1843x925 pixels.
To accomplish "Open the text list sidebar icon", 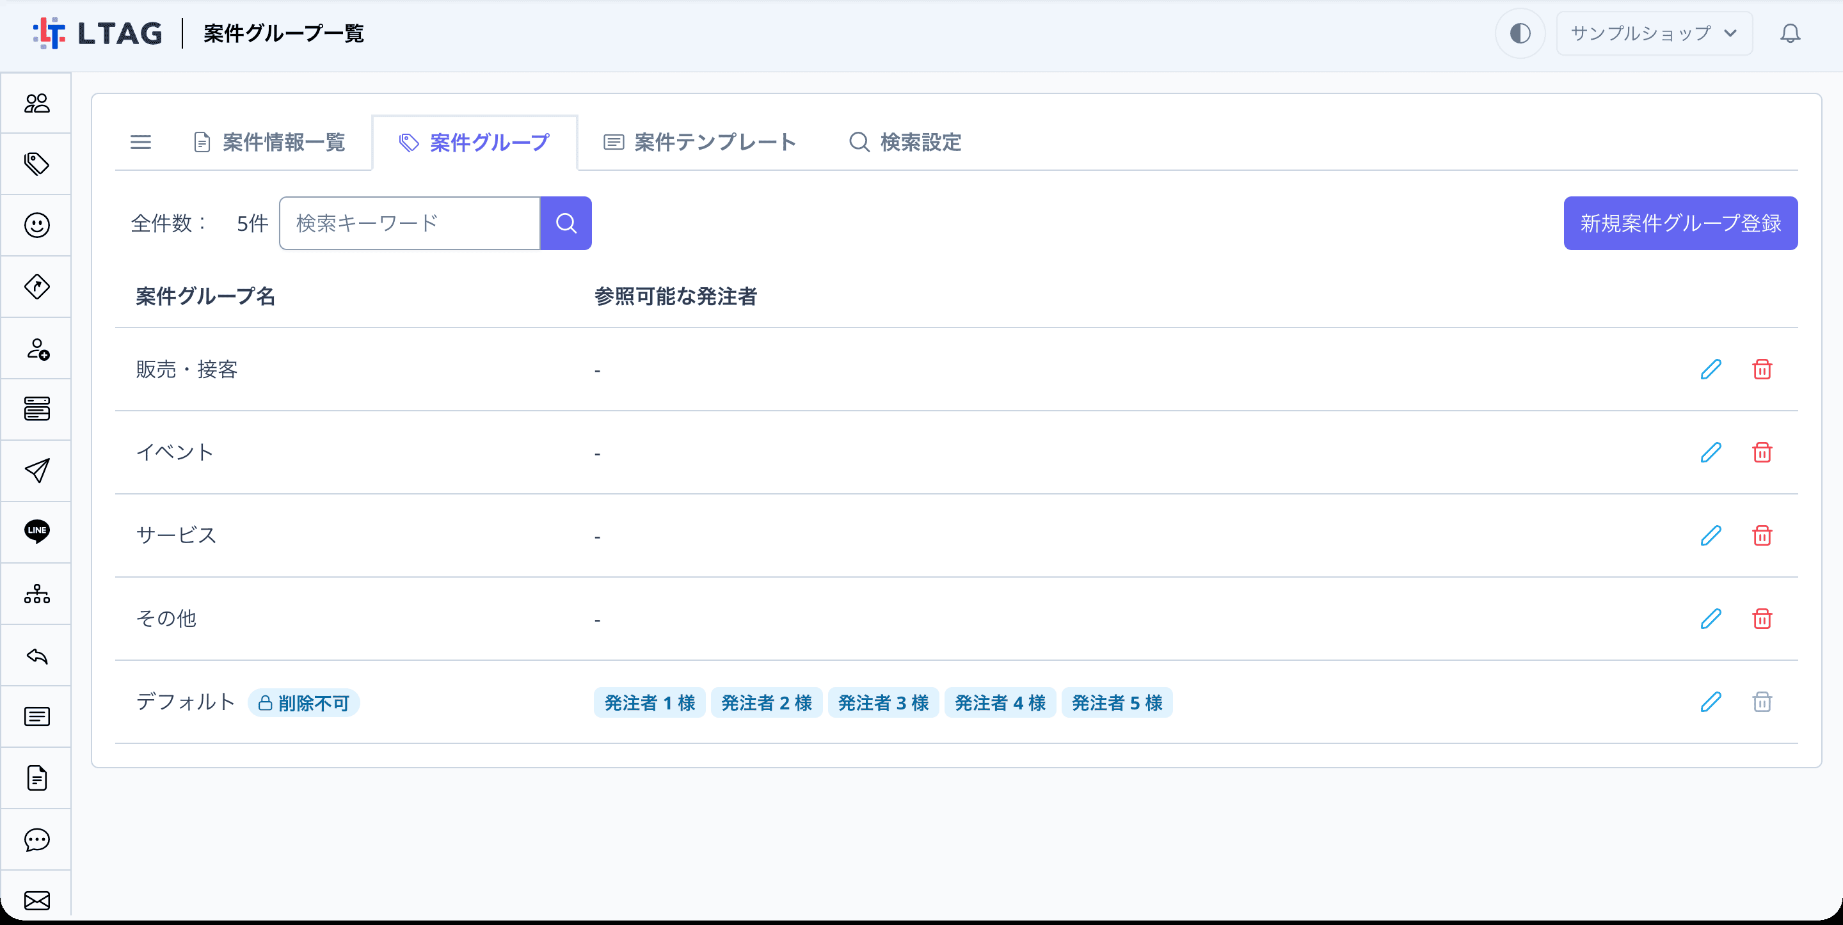I will [x=36, y=717].
